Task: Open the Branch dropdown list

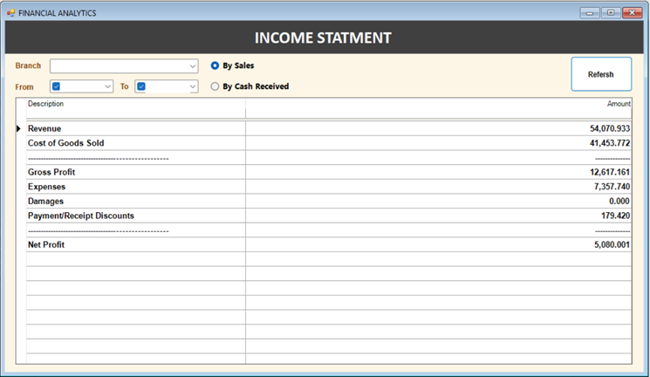Action: (x=192, y=66)
